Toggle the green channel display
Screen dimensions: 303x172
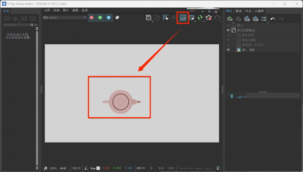100,17
